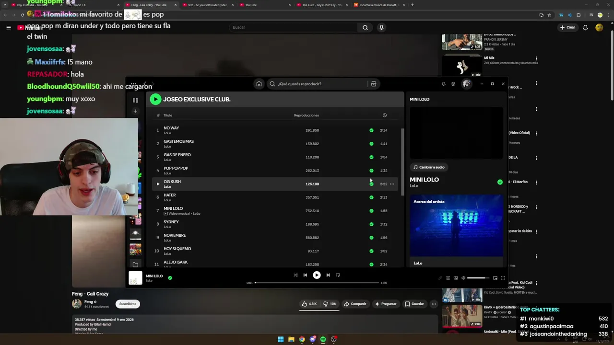
Task: Open the Spotify browse icon in search bar
Action: coord(374,84)
